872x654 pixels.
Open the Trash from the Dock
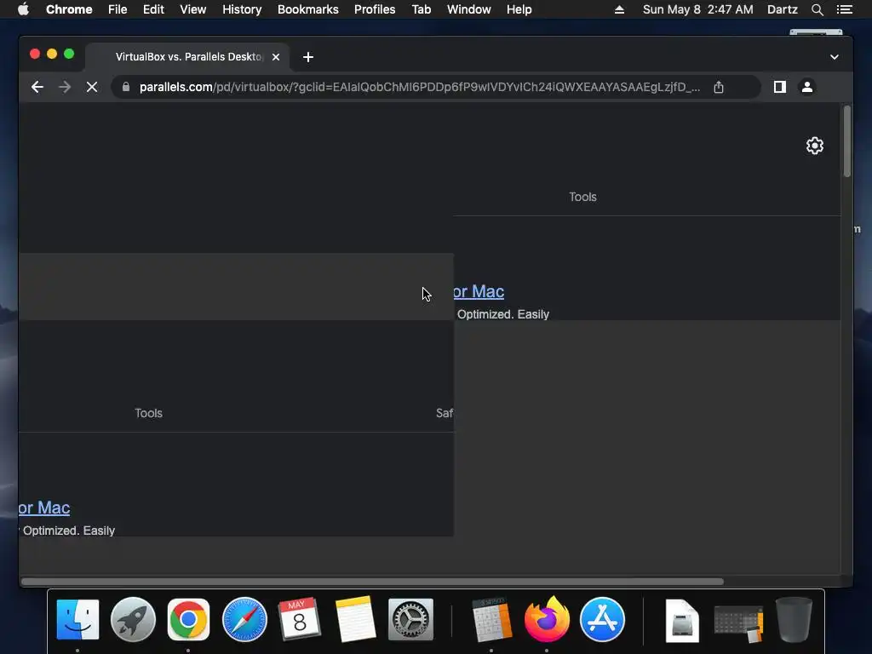coord(794,620)
